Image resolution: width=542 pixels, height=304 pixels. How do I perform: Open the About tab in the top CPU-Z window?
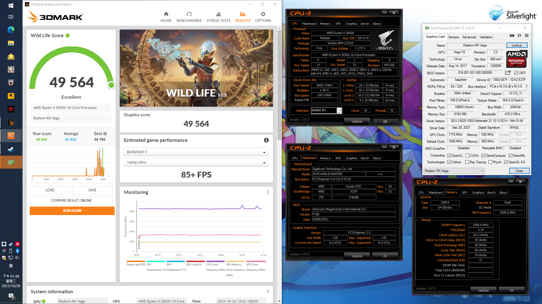coord(377,24)
